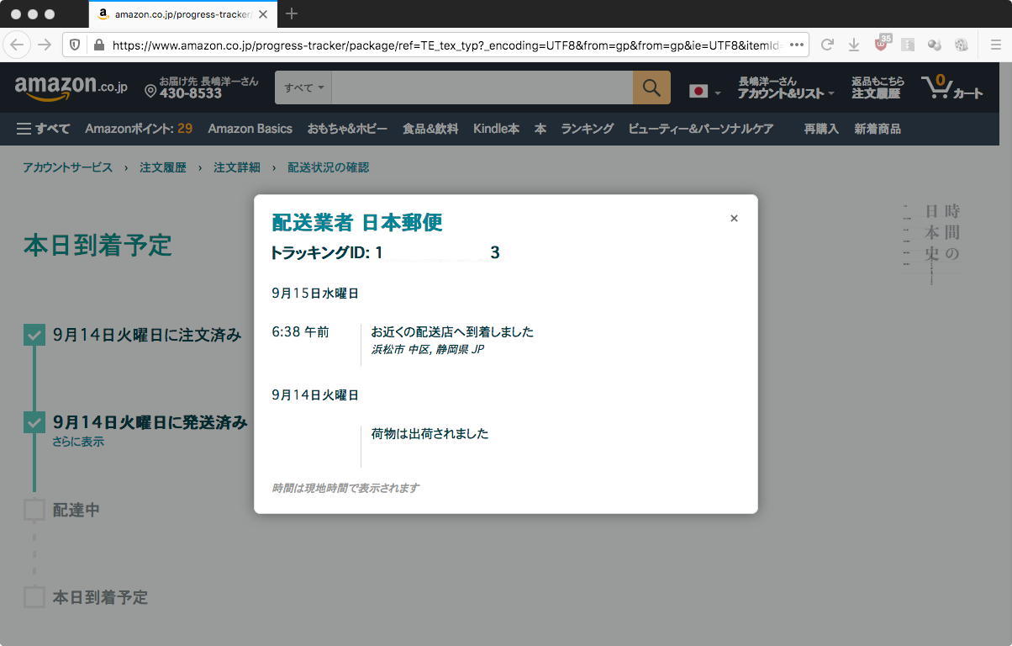Image resolution: width=1012 pixels, height=646 pixels.
Task: Click the 本日到着予定 page heading
Action: [98, 246]
